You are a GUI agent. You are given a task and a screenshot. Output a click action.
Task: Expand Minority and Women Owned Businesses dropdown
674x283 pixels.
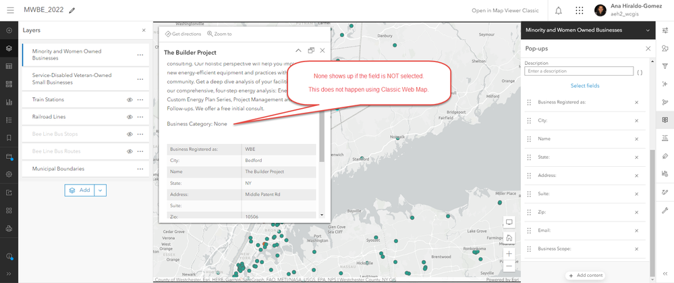(648, 30)
